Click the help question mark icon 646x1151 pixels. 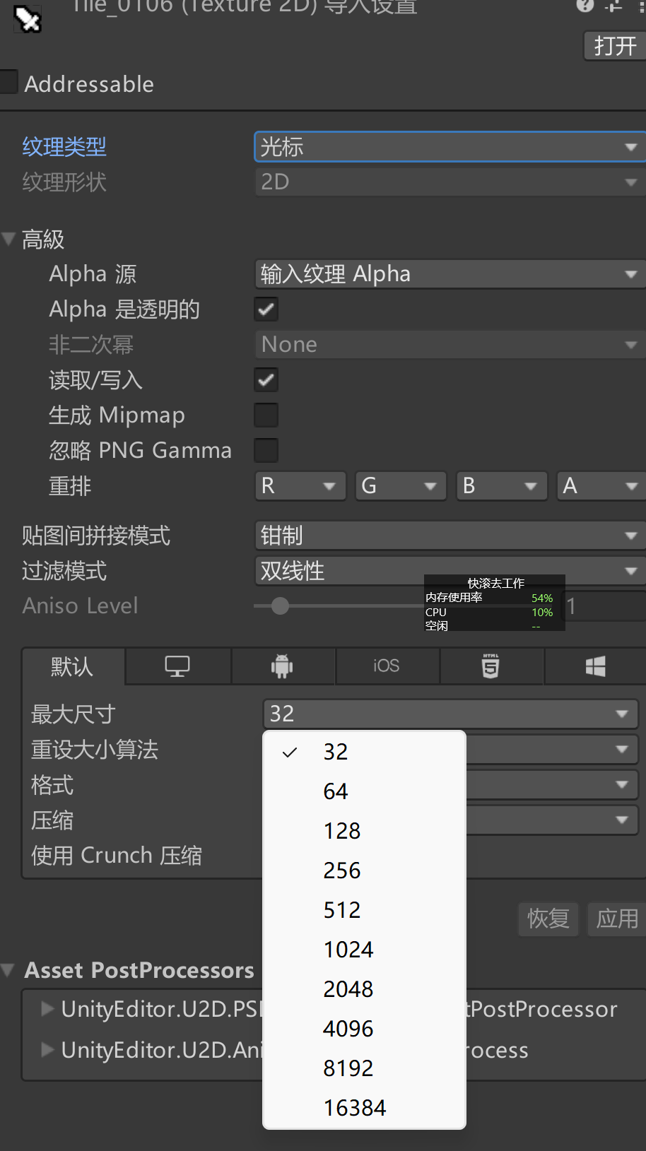coord(585,6)
